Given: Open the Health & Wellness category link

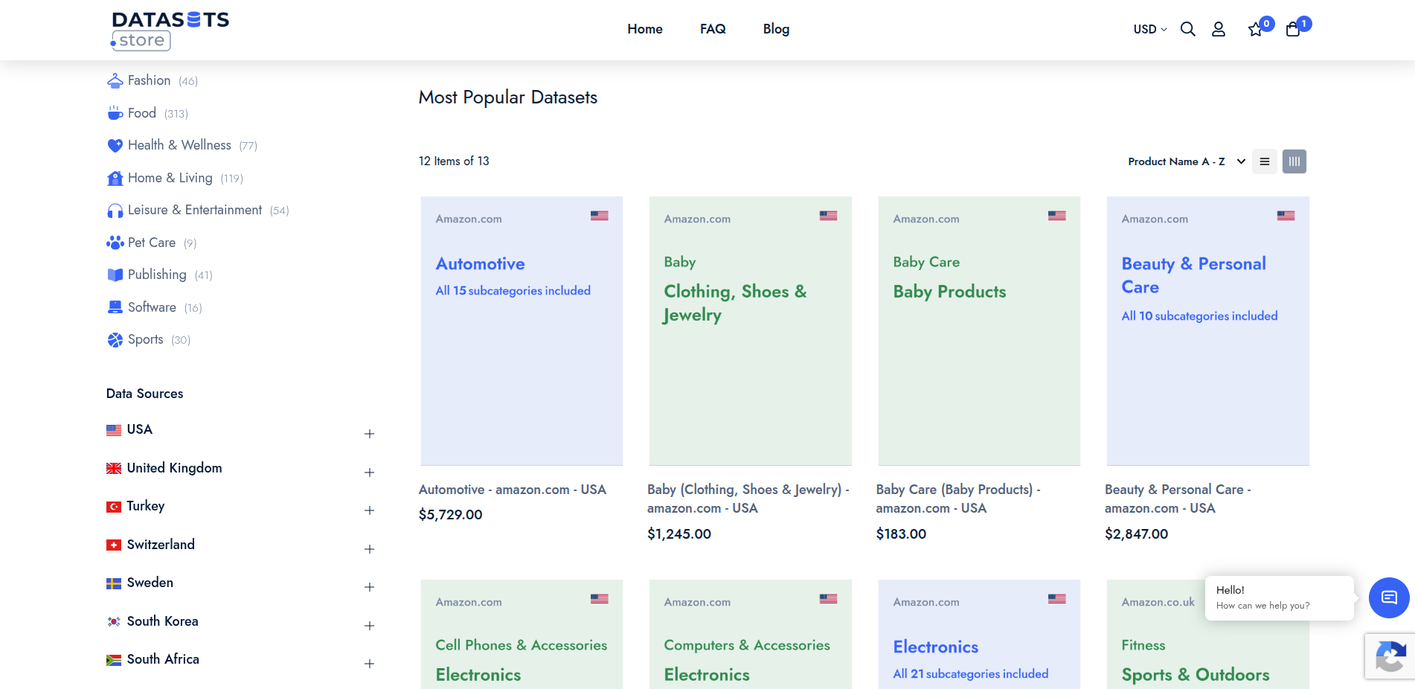Looking at the screenshot, I should (179, 145).
